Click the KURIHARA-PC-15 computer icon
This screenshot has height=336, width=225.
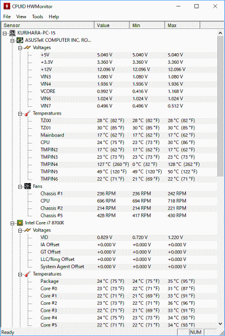[12, 33]
